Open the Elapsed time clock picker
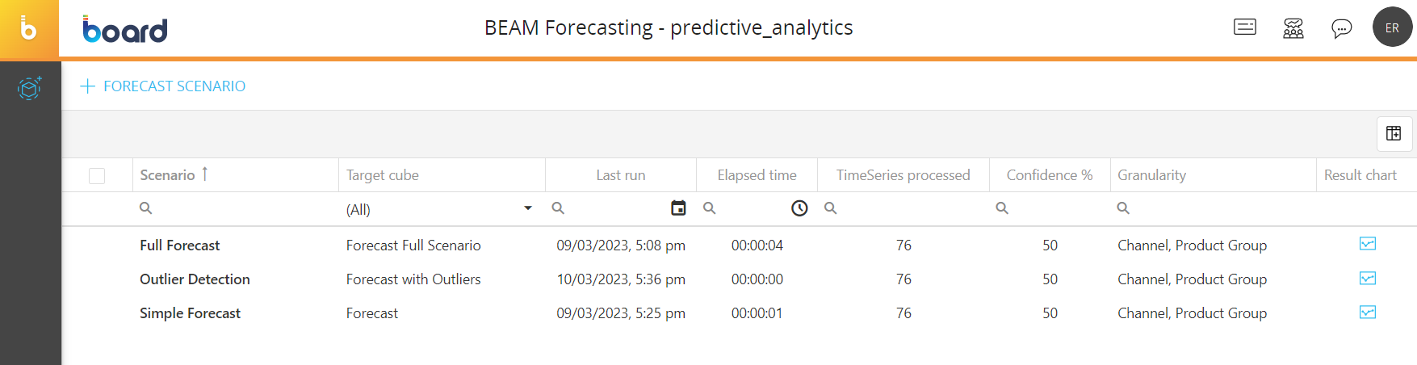Image resolution: width=1417 pixels, height=365 pixels. point(799,208)
